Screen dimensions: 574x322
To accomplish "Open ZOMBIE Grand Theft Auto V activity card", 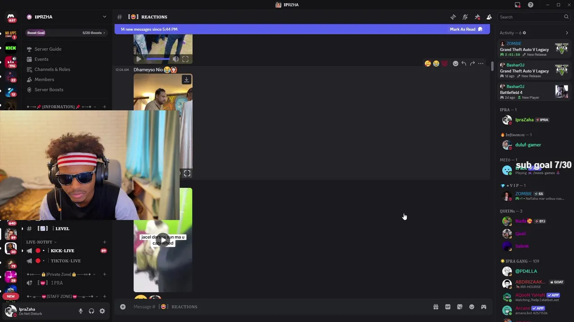I will point(534,49).
